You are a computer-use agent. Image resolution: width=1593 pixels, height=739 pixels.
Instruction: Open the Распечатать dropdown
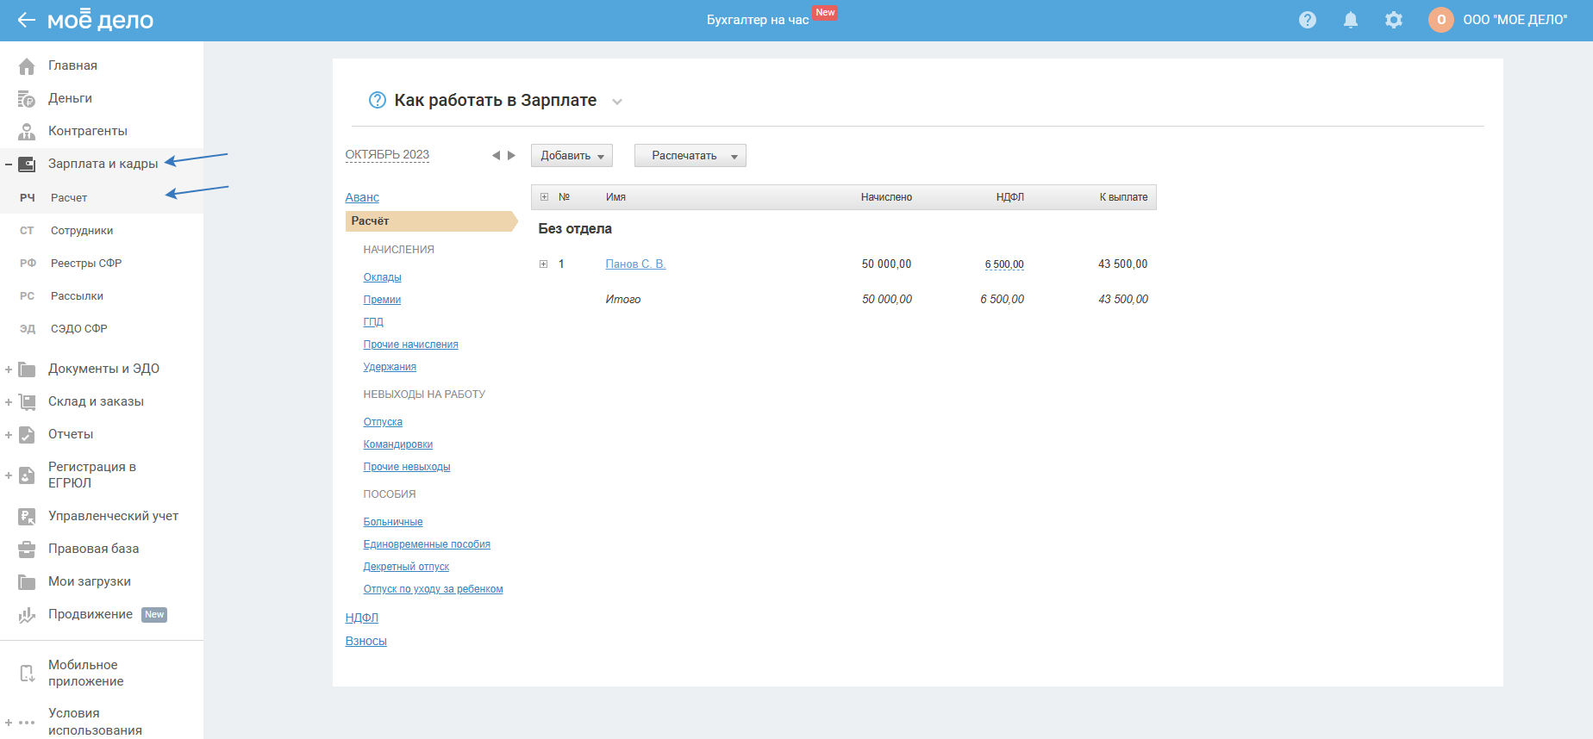pyautogui.click(x=690, y=156)
